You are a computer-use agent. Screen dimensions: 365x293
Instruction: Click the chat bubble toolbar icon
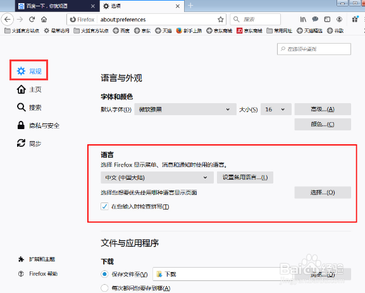315,20
